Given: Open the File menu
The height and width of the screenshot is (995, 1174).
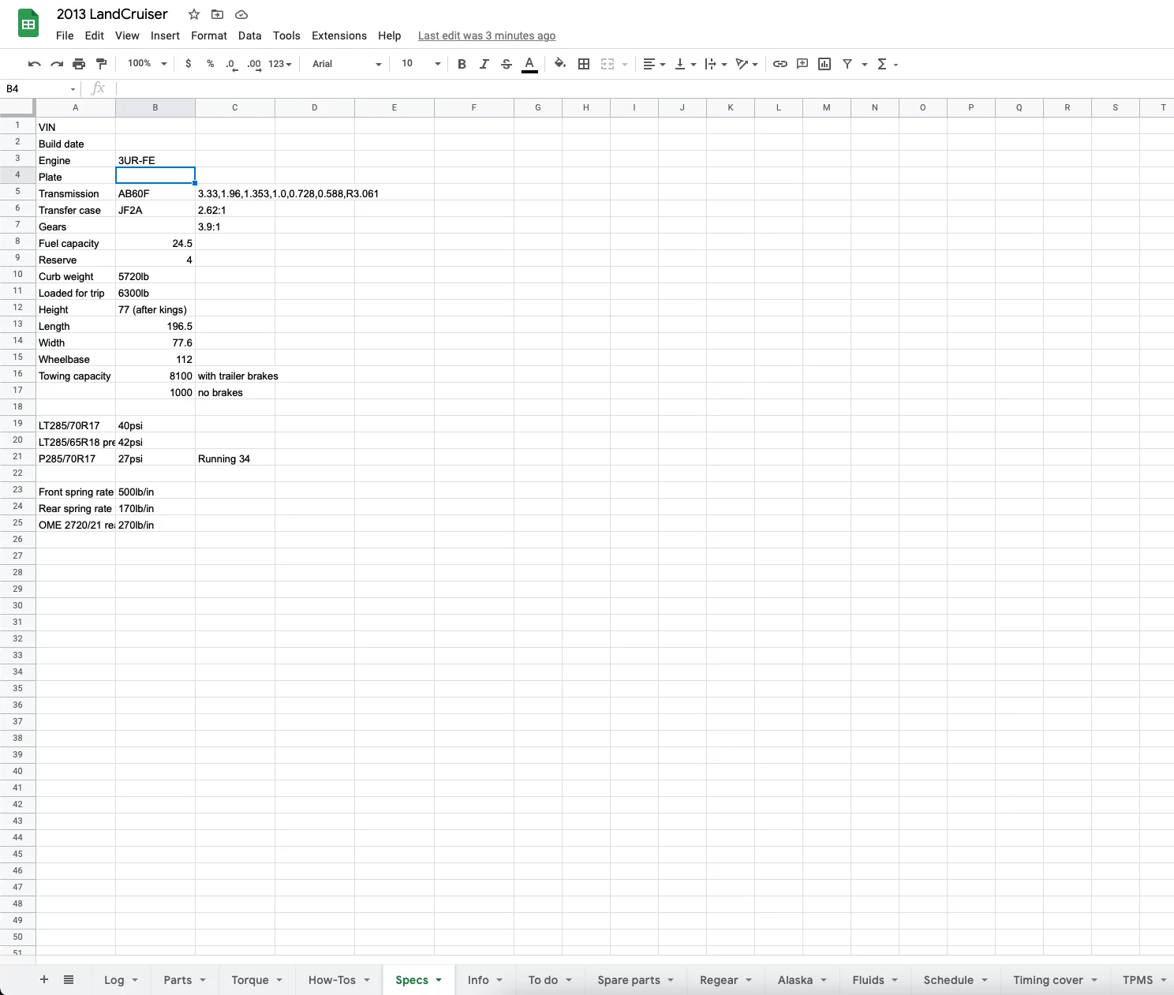Looking at the screenshot, I should click(x=65, y=36).
